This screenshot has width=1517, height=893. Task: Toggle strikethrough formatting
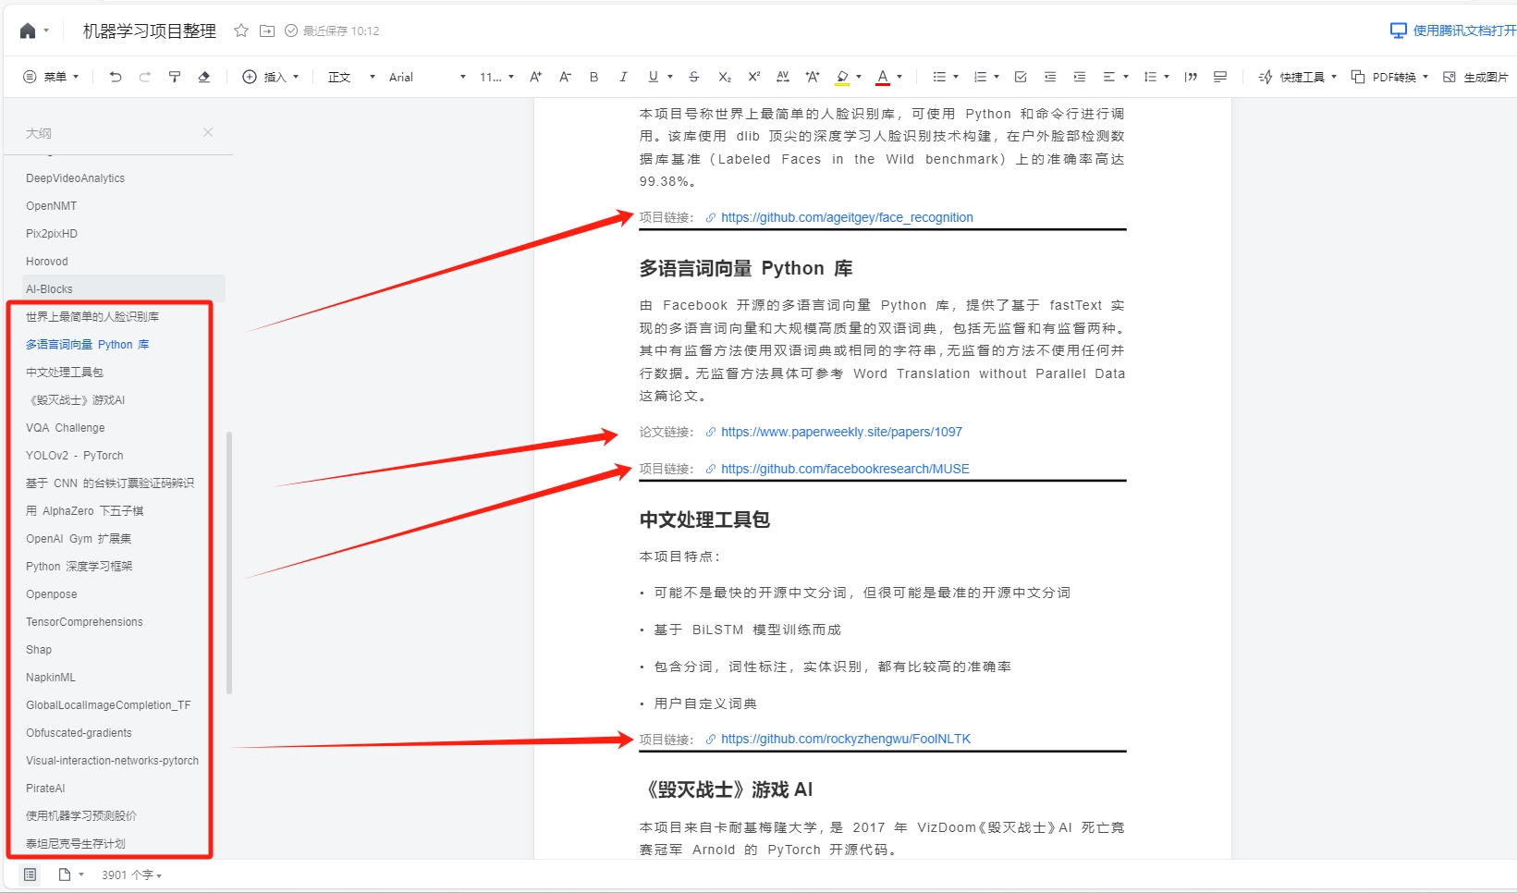click(x=694, y=77)
